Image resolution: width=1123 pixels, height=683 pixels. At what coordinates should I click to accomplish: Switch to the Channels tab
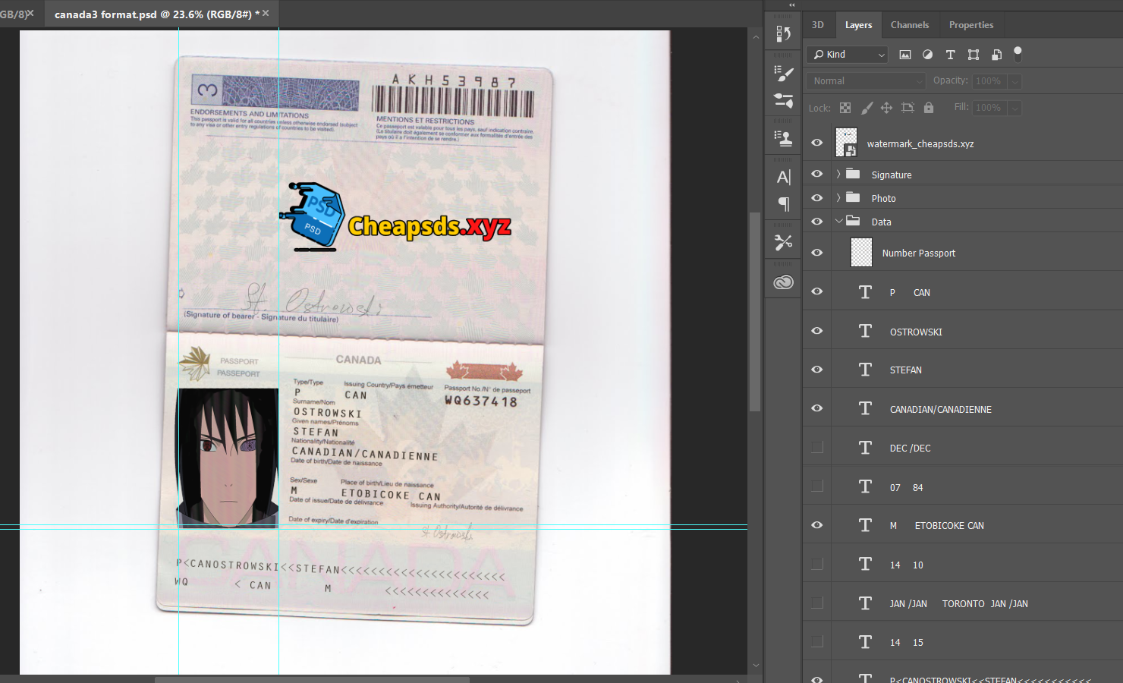click(909, 25)
